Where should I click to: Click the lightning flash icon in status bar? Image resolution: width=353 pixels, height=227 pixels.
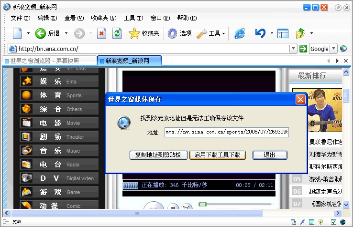click(x=302, y=222)
